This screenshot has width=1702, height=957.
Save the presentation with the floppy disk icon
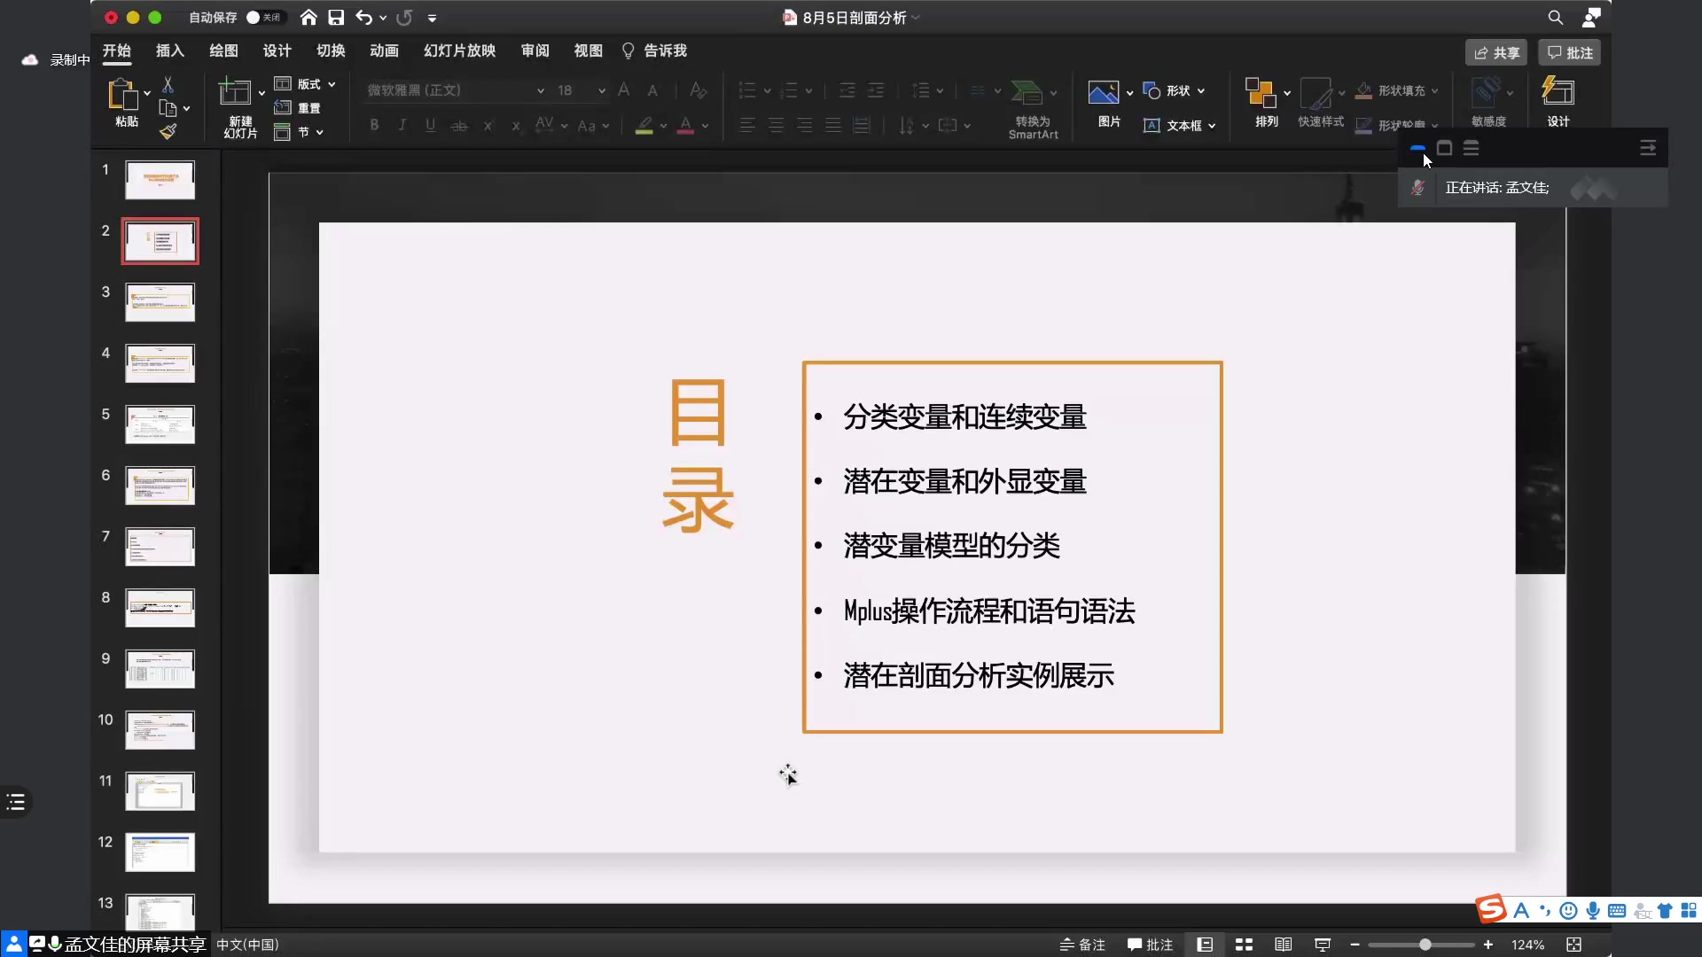coord(336,18)
